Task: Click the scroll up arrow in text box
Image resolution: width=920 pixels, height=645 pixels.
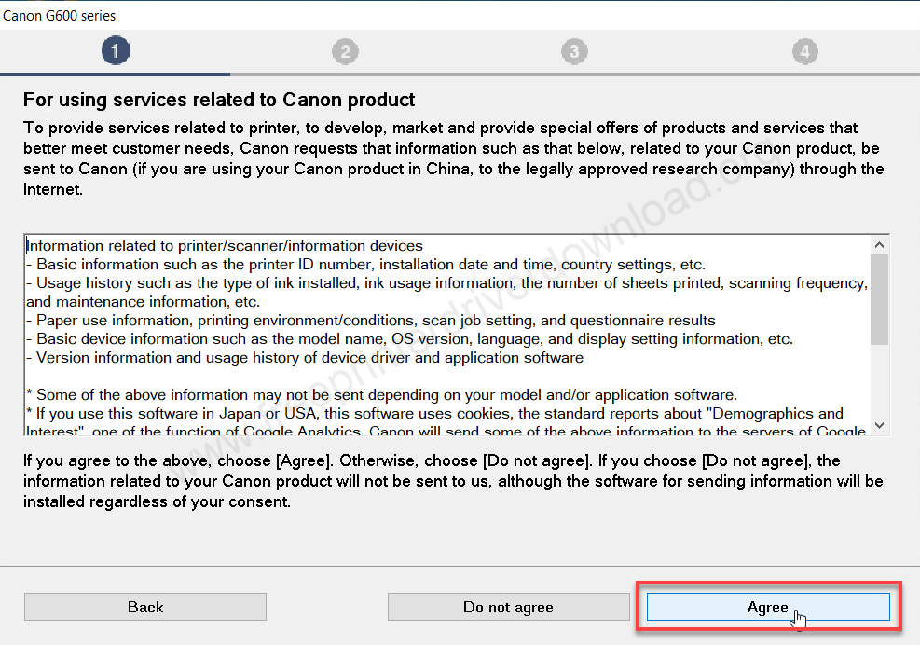Action: coord(879,245)
